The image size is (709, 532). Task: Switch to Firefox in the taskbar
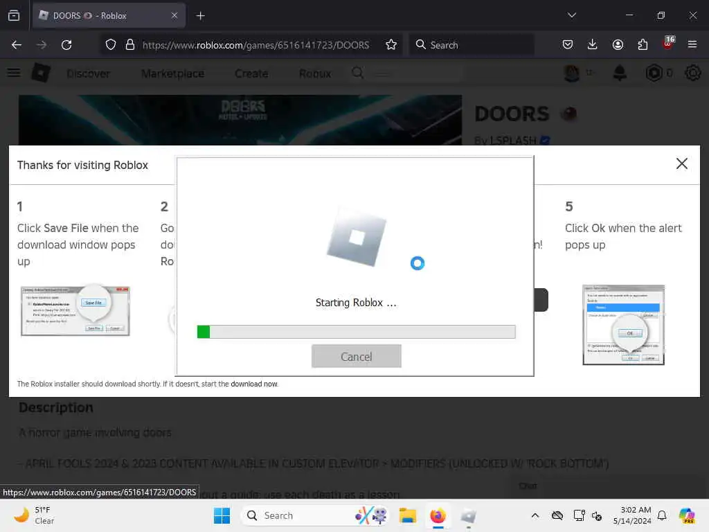438,515
